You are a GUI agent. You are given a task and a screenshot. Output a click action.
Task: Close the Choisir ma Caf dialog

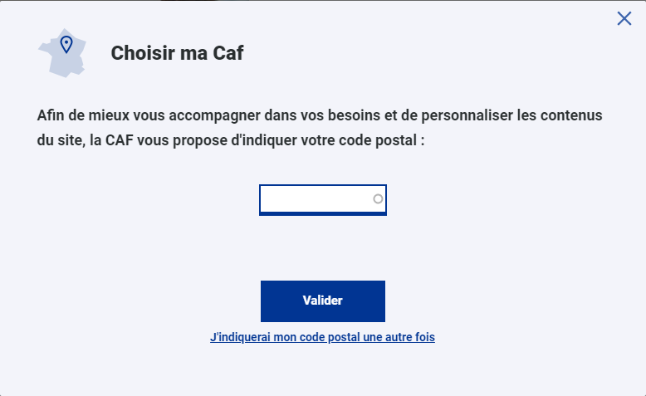624,18
